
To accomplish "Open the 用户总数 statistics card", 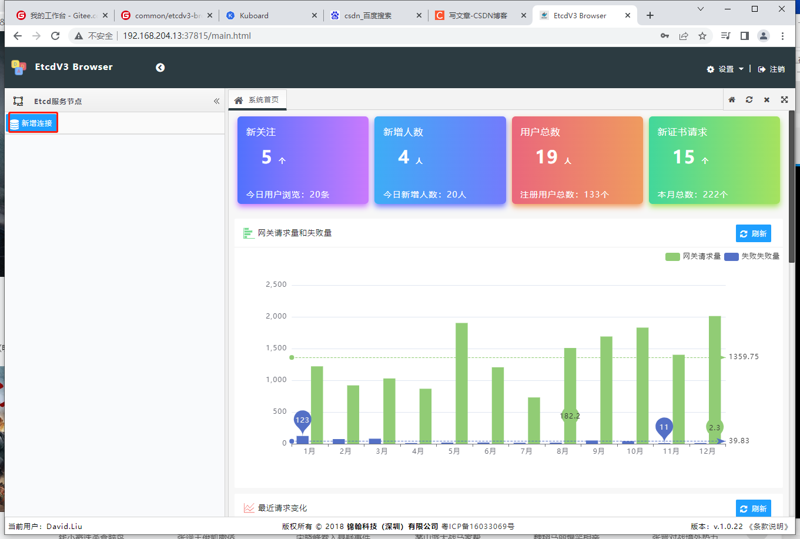I will click(x=577, y=160).
